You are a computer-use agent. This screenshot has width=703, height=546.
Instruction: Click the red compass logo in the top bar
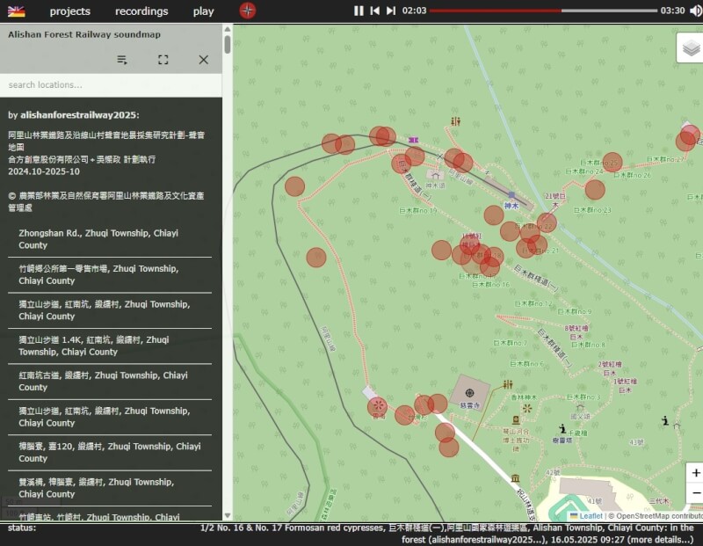click(x=247, y=11)
